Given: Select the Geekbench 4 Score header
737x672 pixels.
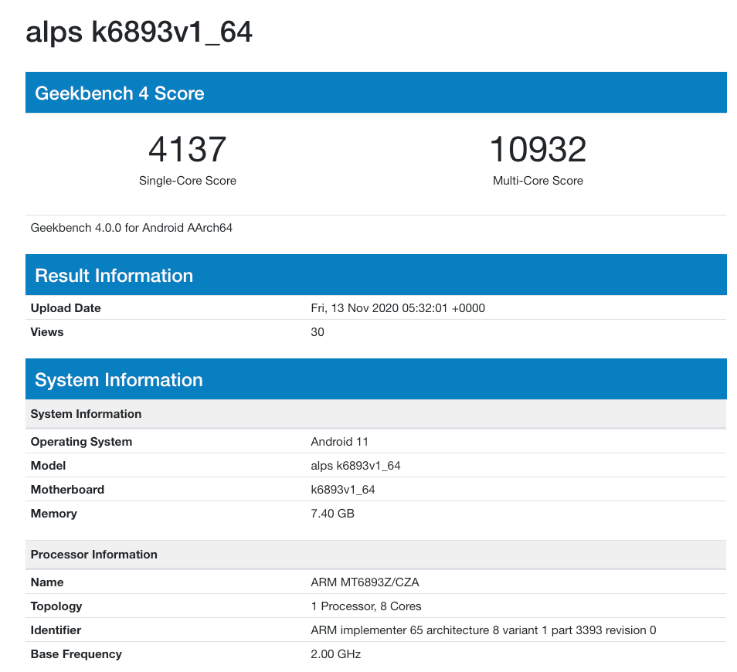Looking at the screenshot, I should 376,93.
